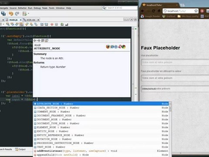This screenshot has height=157, width=209.
Task: Click the Chrome compatibility icon in documentation popup
Action: click(124, 47)
